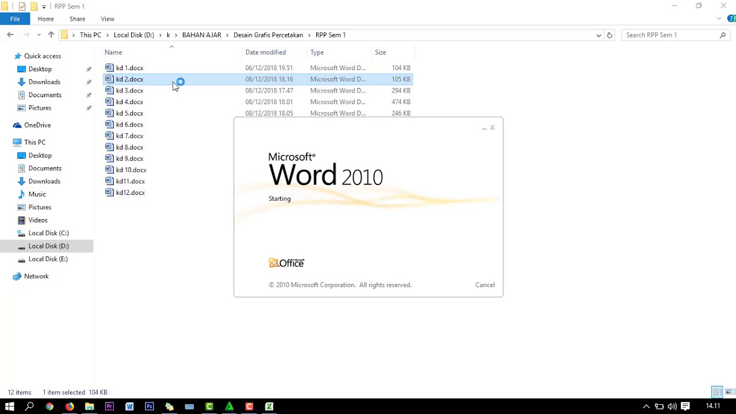Customize Quick Access Toolbar dropdown
This screenshot has height=414, width=736.
[44, 7]
